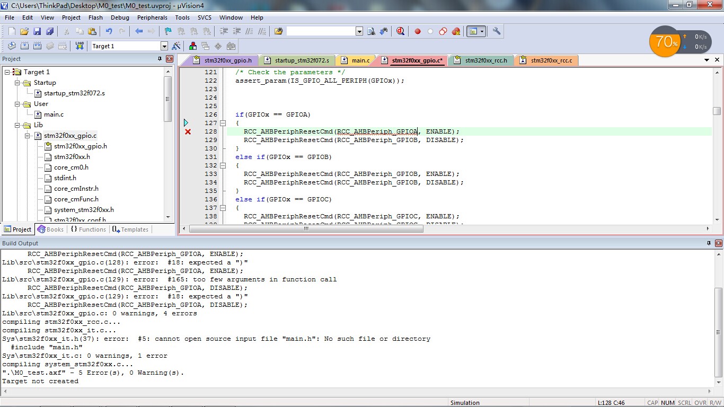Create a new file with the New icon
This screenshot has height=407, width=724.
click(12, 31)
